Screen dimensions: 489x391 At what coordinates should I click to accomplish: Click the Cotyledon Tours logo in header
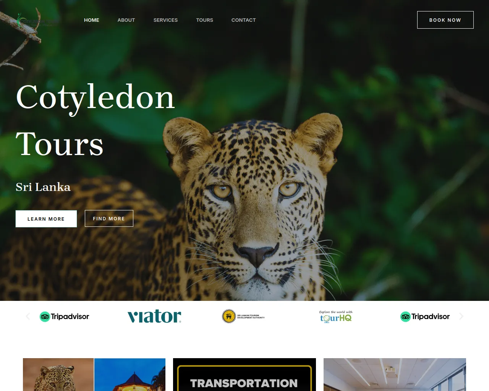click(37, 20)
